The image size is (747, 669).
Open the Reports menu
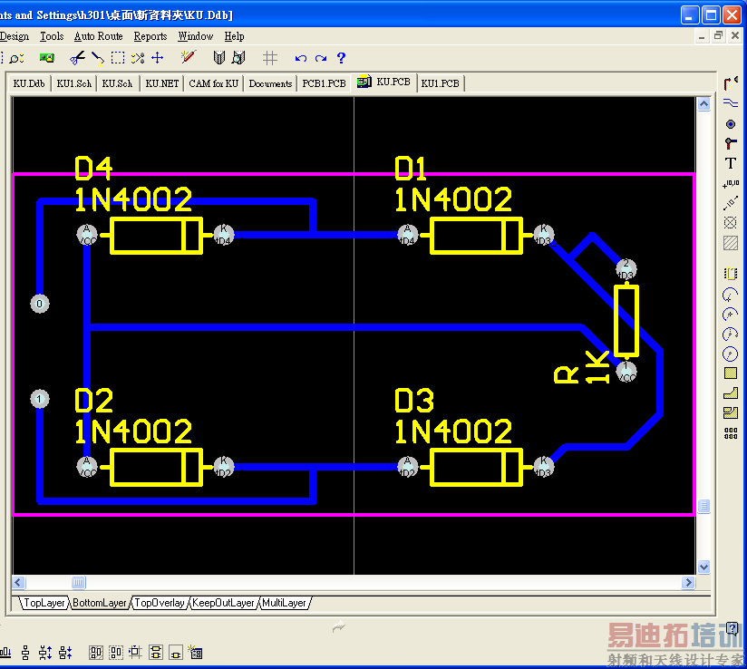tap(150, 36)
